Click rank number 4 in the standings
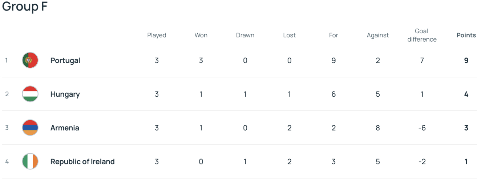This screenshot has height=181, width=477. 7,161
